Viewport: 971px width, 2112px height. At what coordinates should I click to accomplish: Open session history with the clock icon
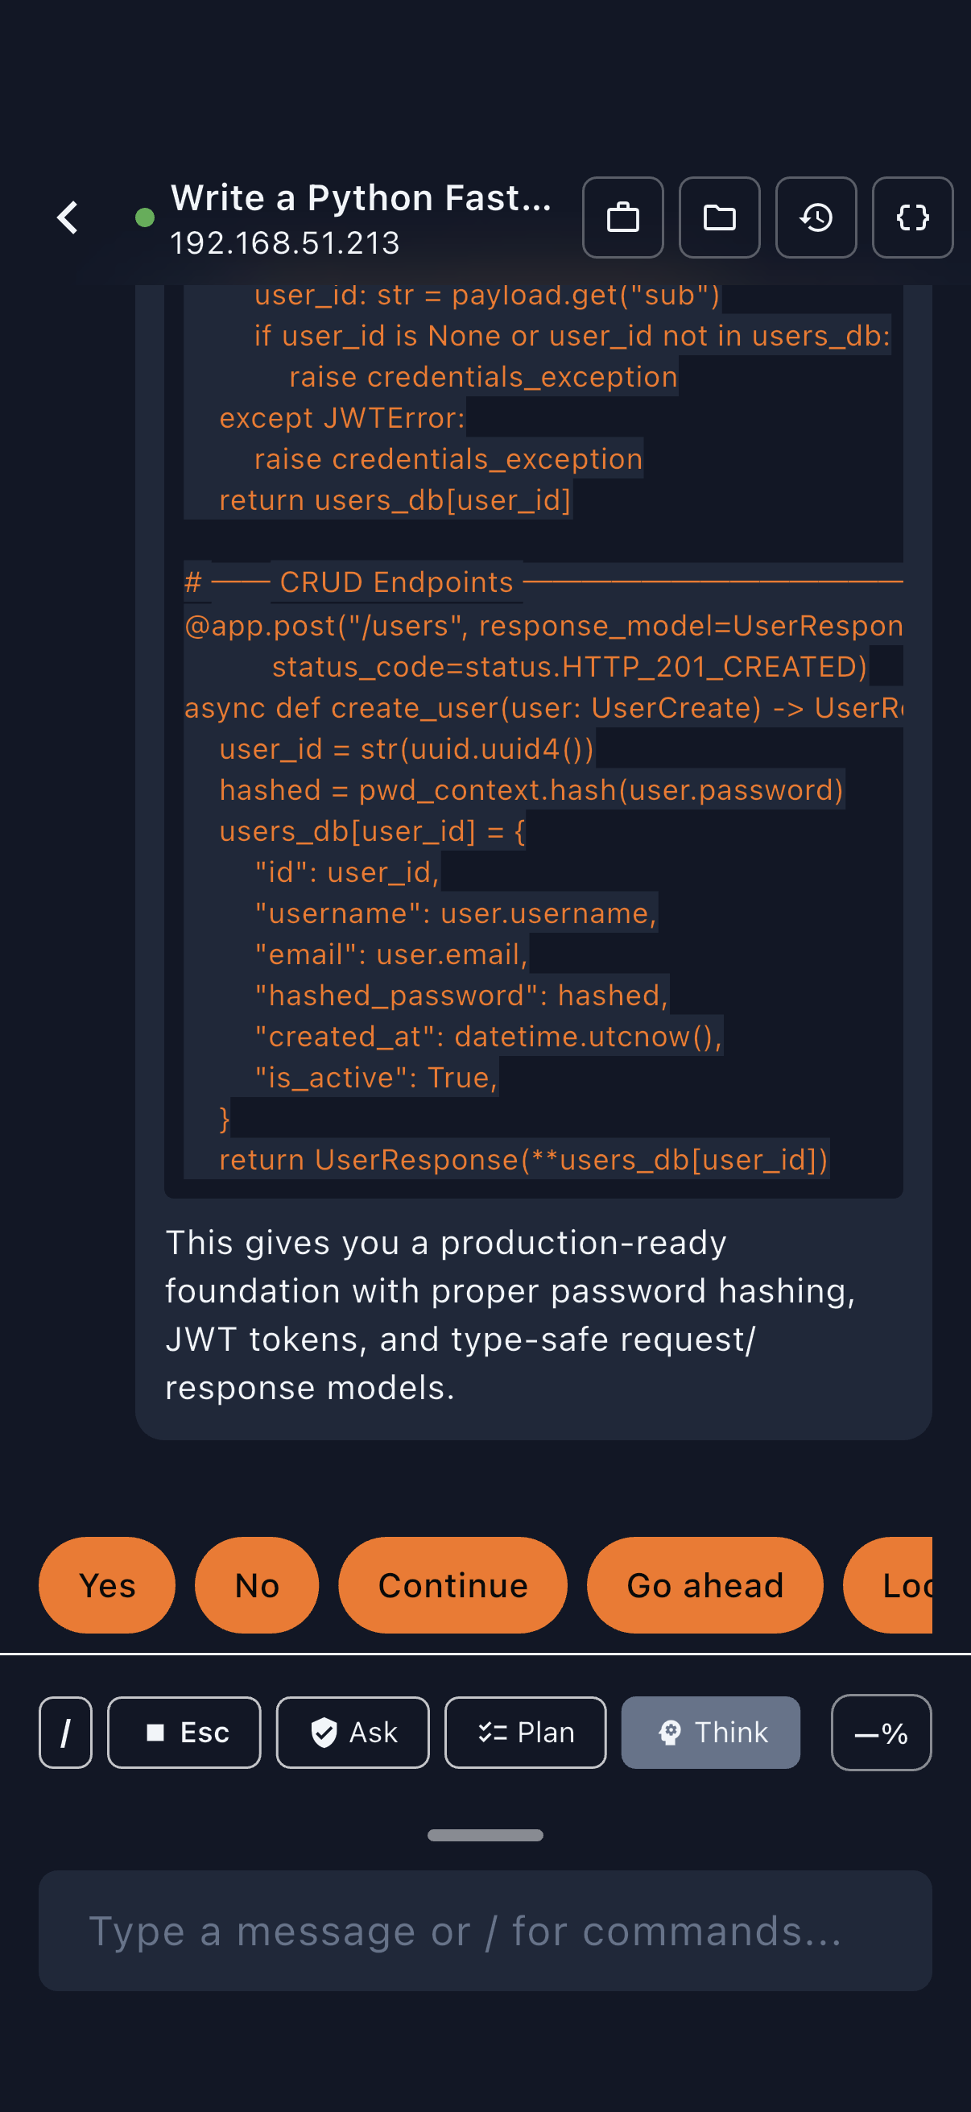point(816,218)
